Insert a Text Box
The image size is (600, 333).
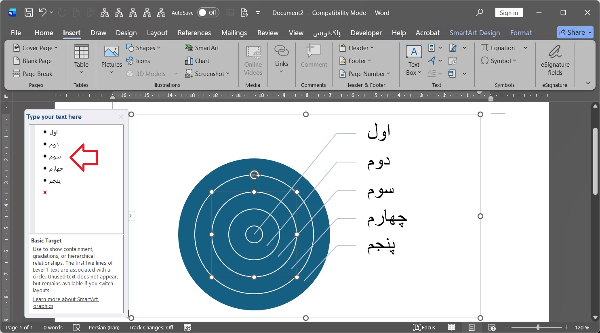pos(414,60)
